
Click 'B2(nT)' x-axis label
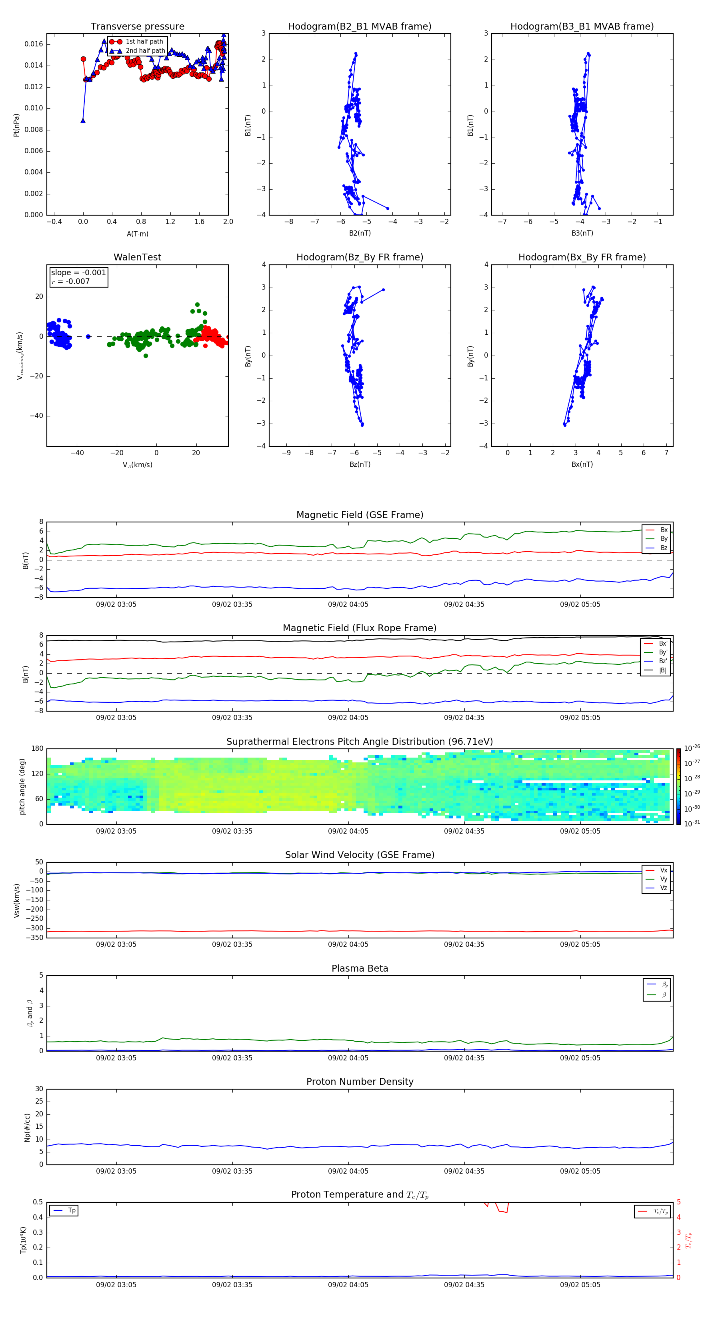point(360,233)
